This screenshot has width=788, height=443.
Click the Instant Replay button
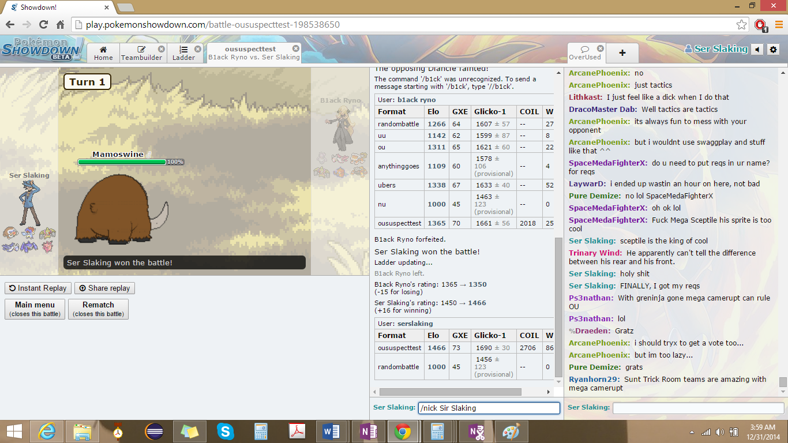[x=38, y=288]
